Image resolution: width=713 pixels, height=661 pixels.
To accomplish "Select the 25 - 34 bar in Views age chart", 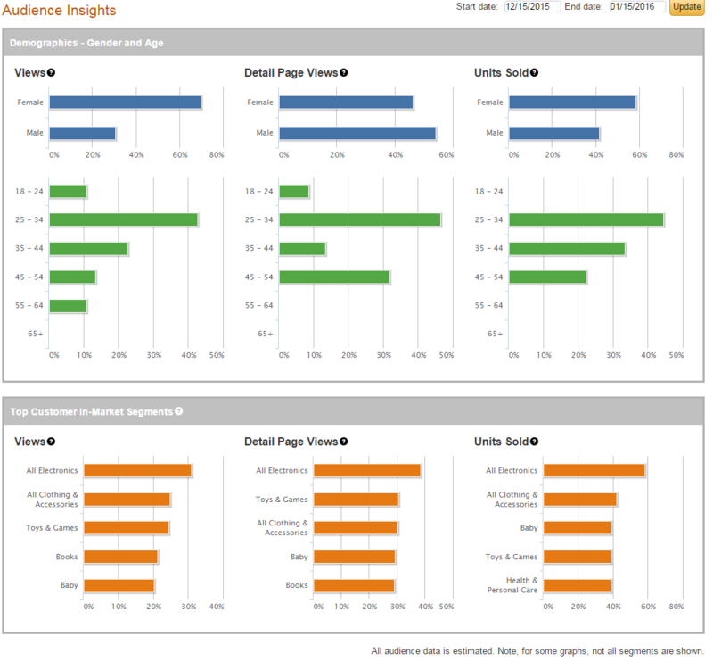I will (x=123, y=219).
